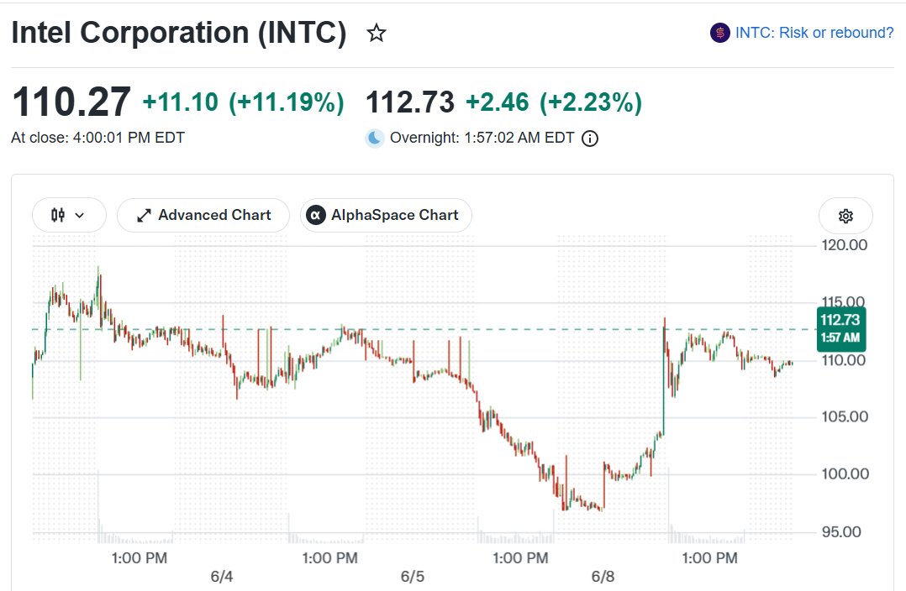Click the 105.00 axis label
Screen dimensions: 906x591
click(844, 416)
